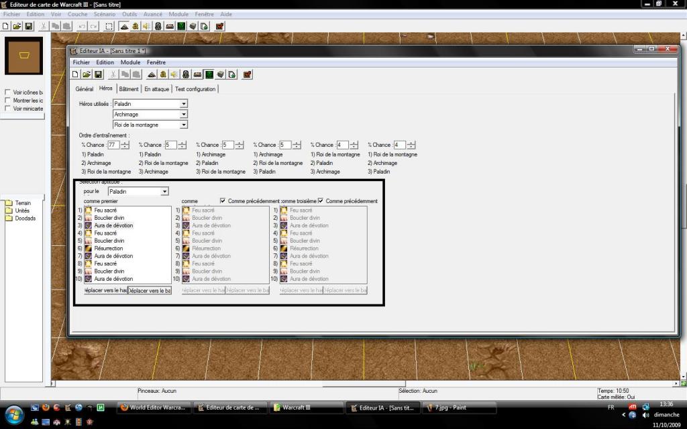Uncheck 'Comme précédemment' above the third ability list
Image resolution: width=687 pixels, height=429 pixels.
click(x=321, y=201)
